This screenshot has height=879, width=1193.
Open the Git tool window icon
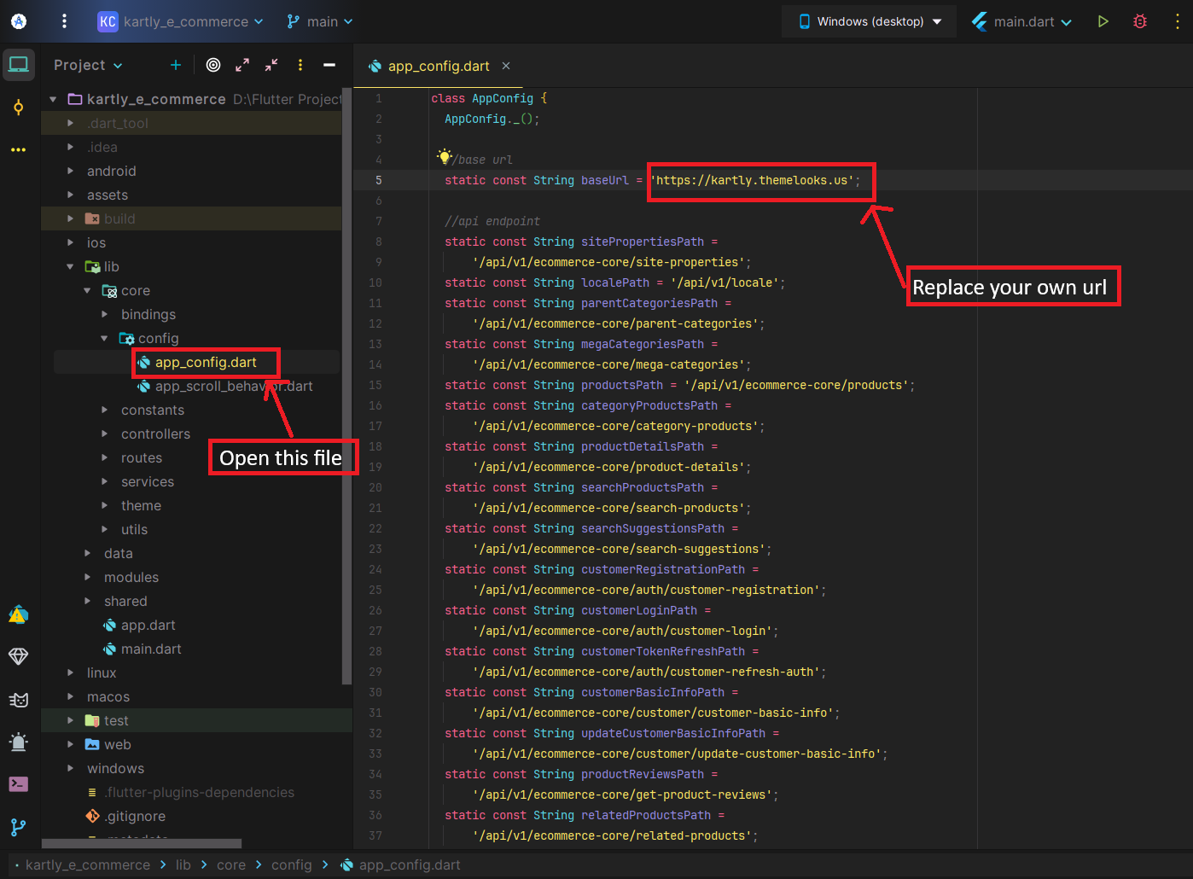point(18,827)
